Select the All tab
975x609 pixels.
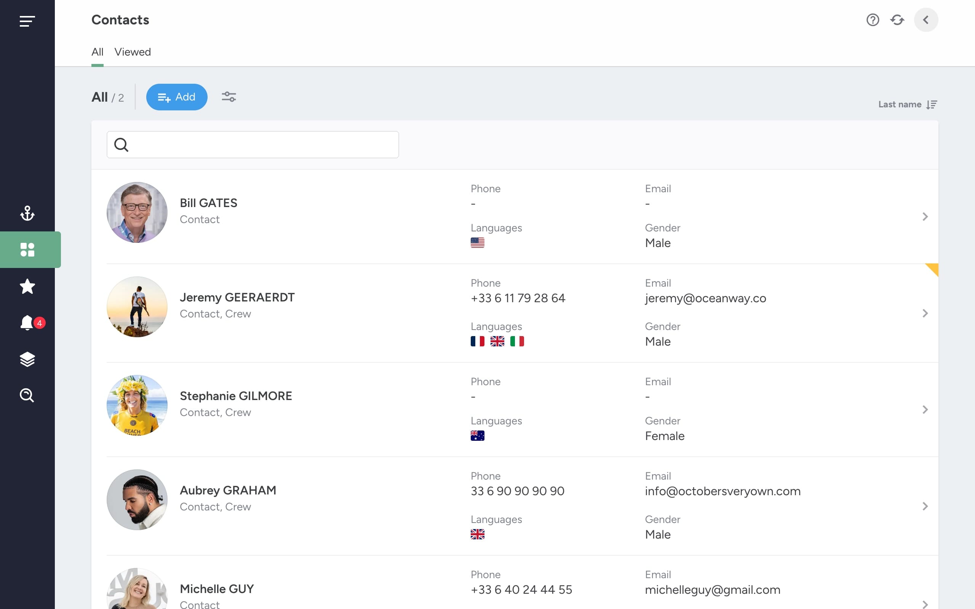pos(97,52)
